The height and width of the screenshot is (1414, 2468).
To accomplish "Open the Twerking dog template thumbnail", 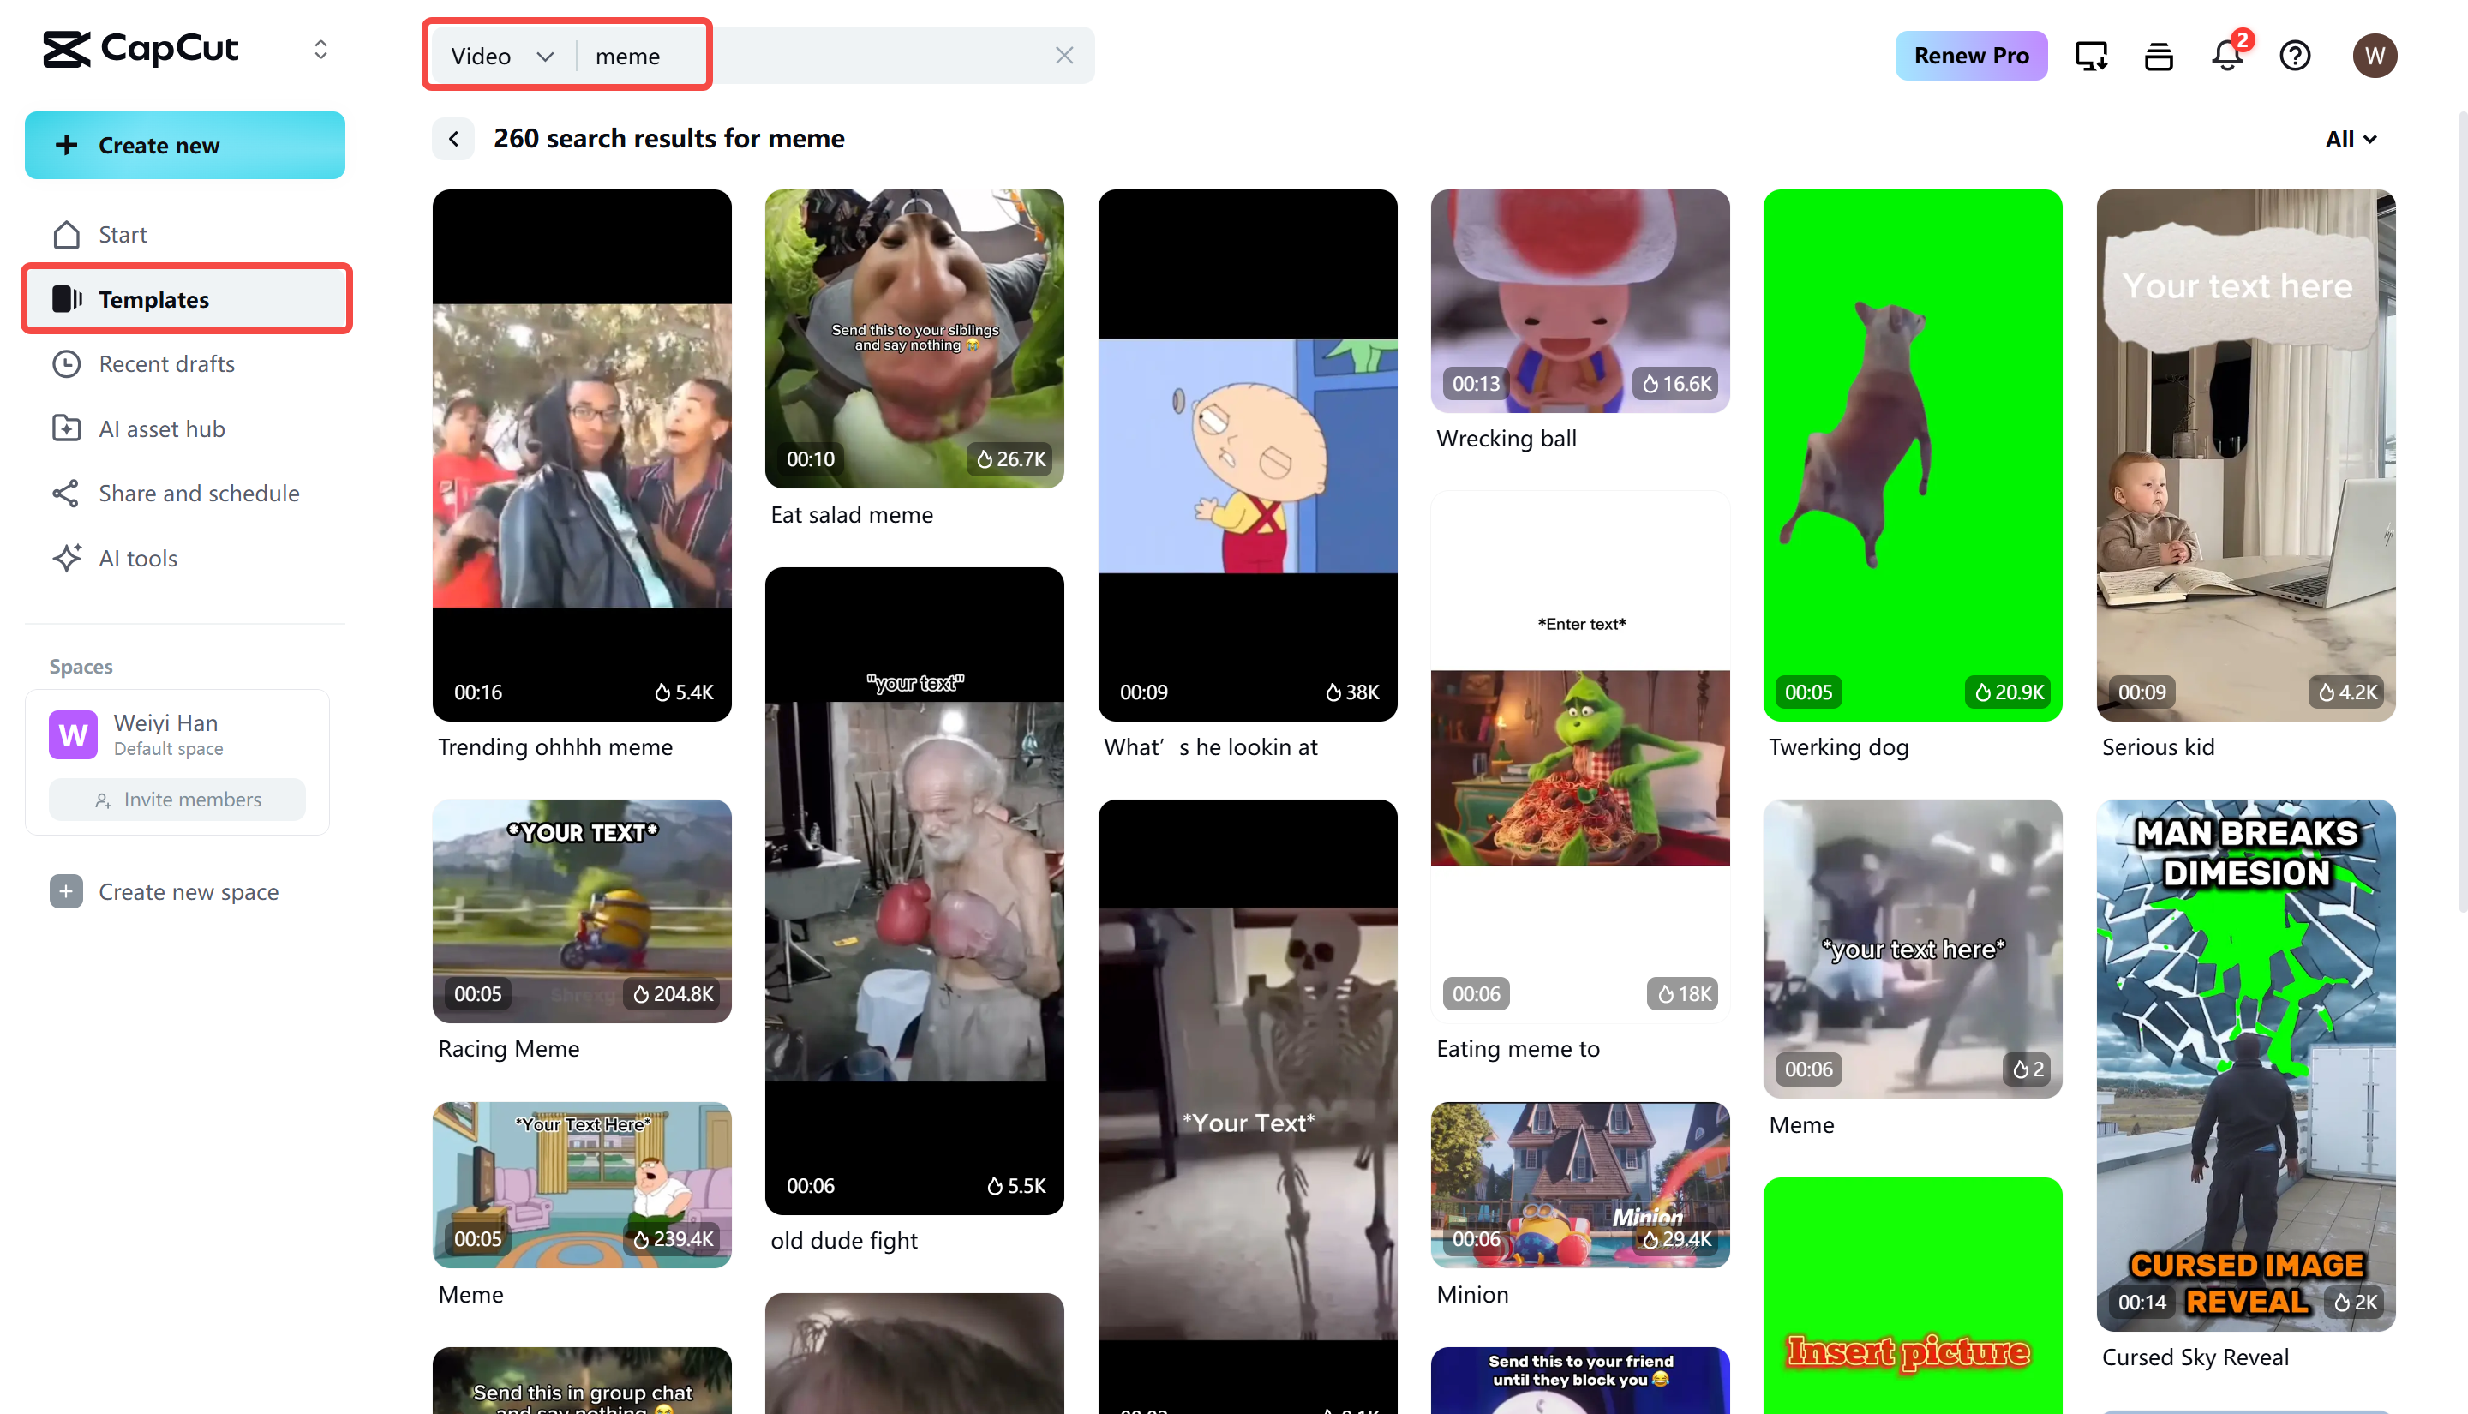I will (x=1912, y=454).
